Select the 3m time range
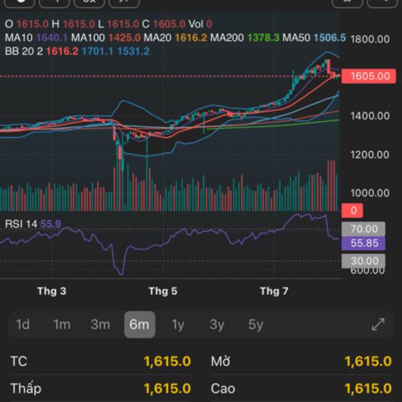The width and height of the screenshot is (402, 402). pos(100,324)
